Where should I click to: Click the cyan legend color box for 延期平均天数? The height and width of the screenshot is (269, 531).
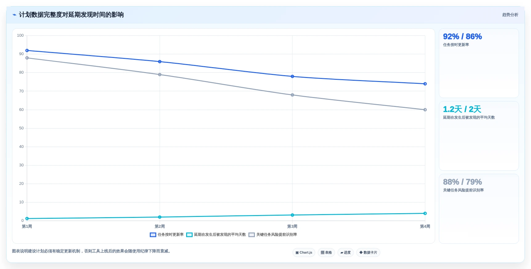click(x=189, y=235)
